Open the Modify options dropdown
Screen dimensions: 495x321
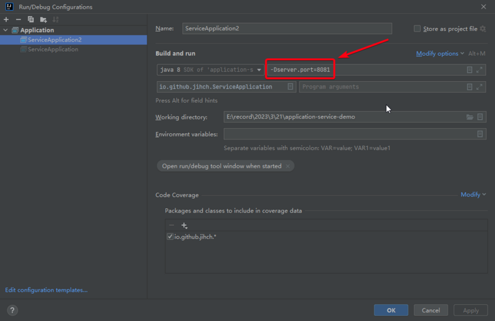(439, 54)
